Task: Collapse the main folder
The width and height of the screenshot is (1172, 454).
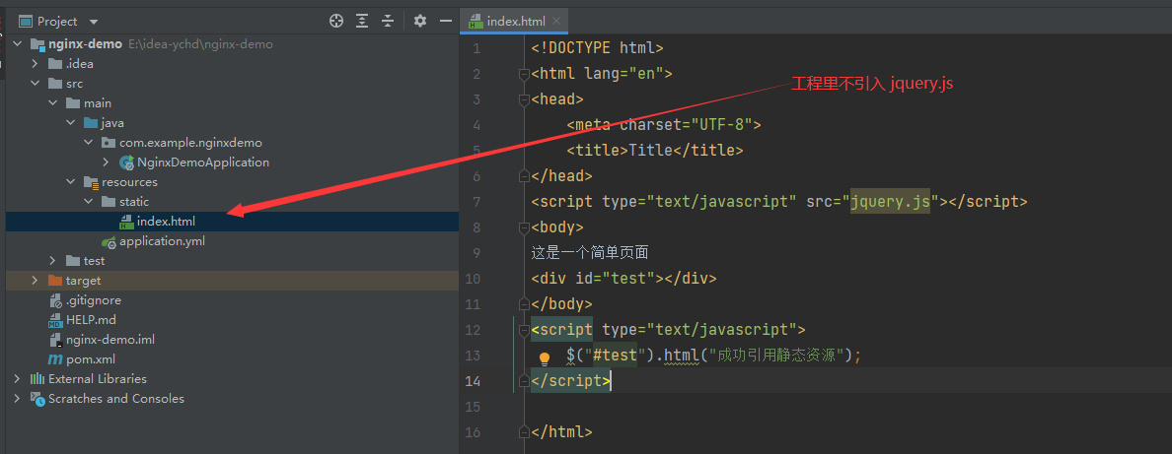Action: 53,103
